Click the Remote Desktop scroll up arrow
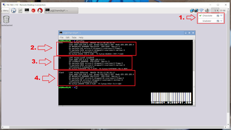 click(x=228, y=9)
